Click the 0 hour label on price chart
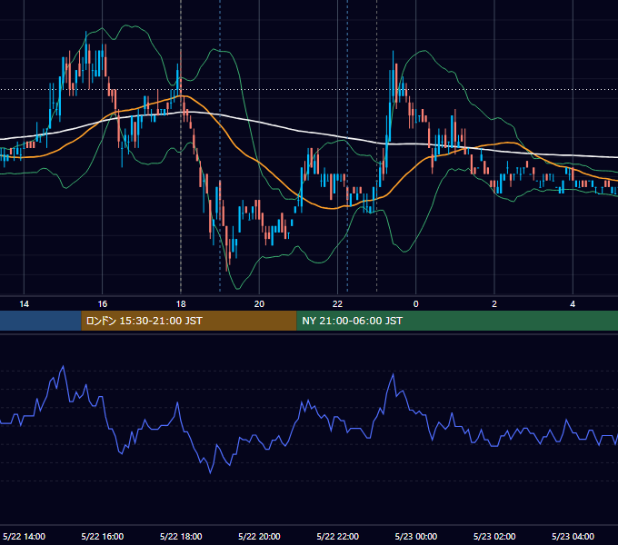The image size is (618, 545). 416,304
